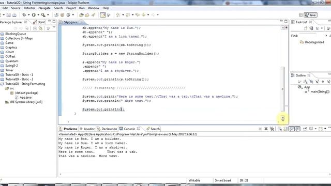This screenshot has width=331, height=186.
Task: Click the Open Type icon
Action: (81, 15)
